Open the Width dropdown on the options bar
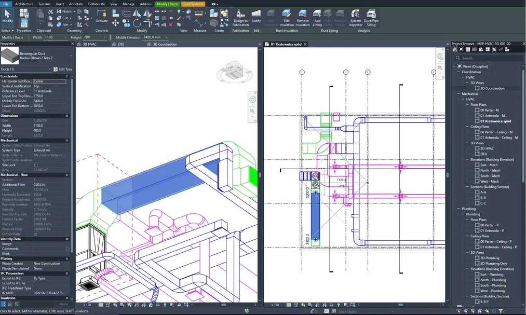526x315 pixels. pyautogui.click(x=65, y=37)
